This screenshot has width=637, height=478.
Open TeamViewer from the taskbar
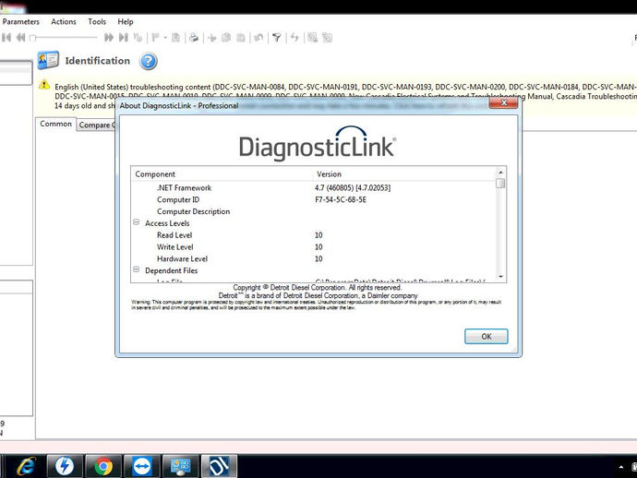pyautogui.click(x=142, y=466)
